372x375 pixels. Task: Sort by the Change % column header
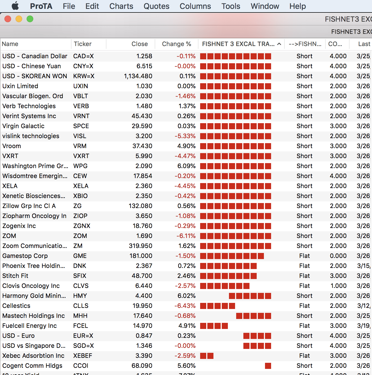tap(177, 44)
